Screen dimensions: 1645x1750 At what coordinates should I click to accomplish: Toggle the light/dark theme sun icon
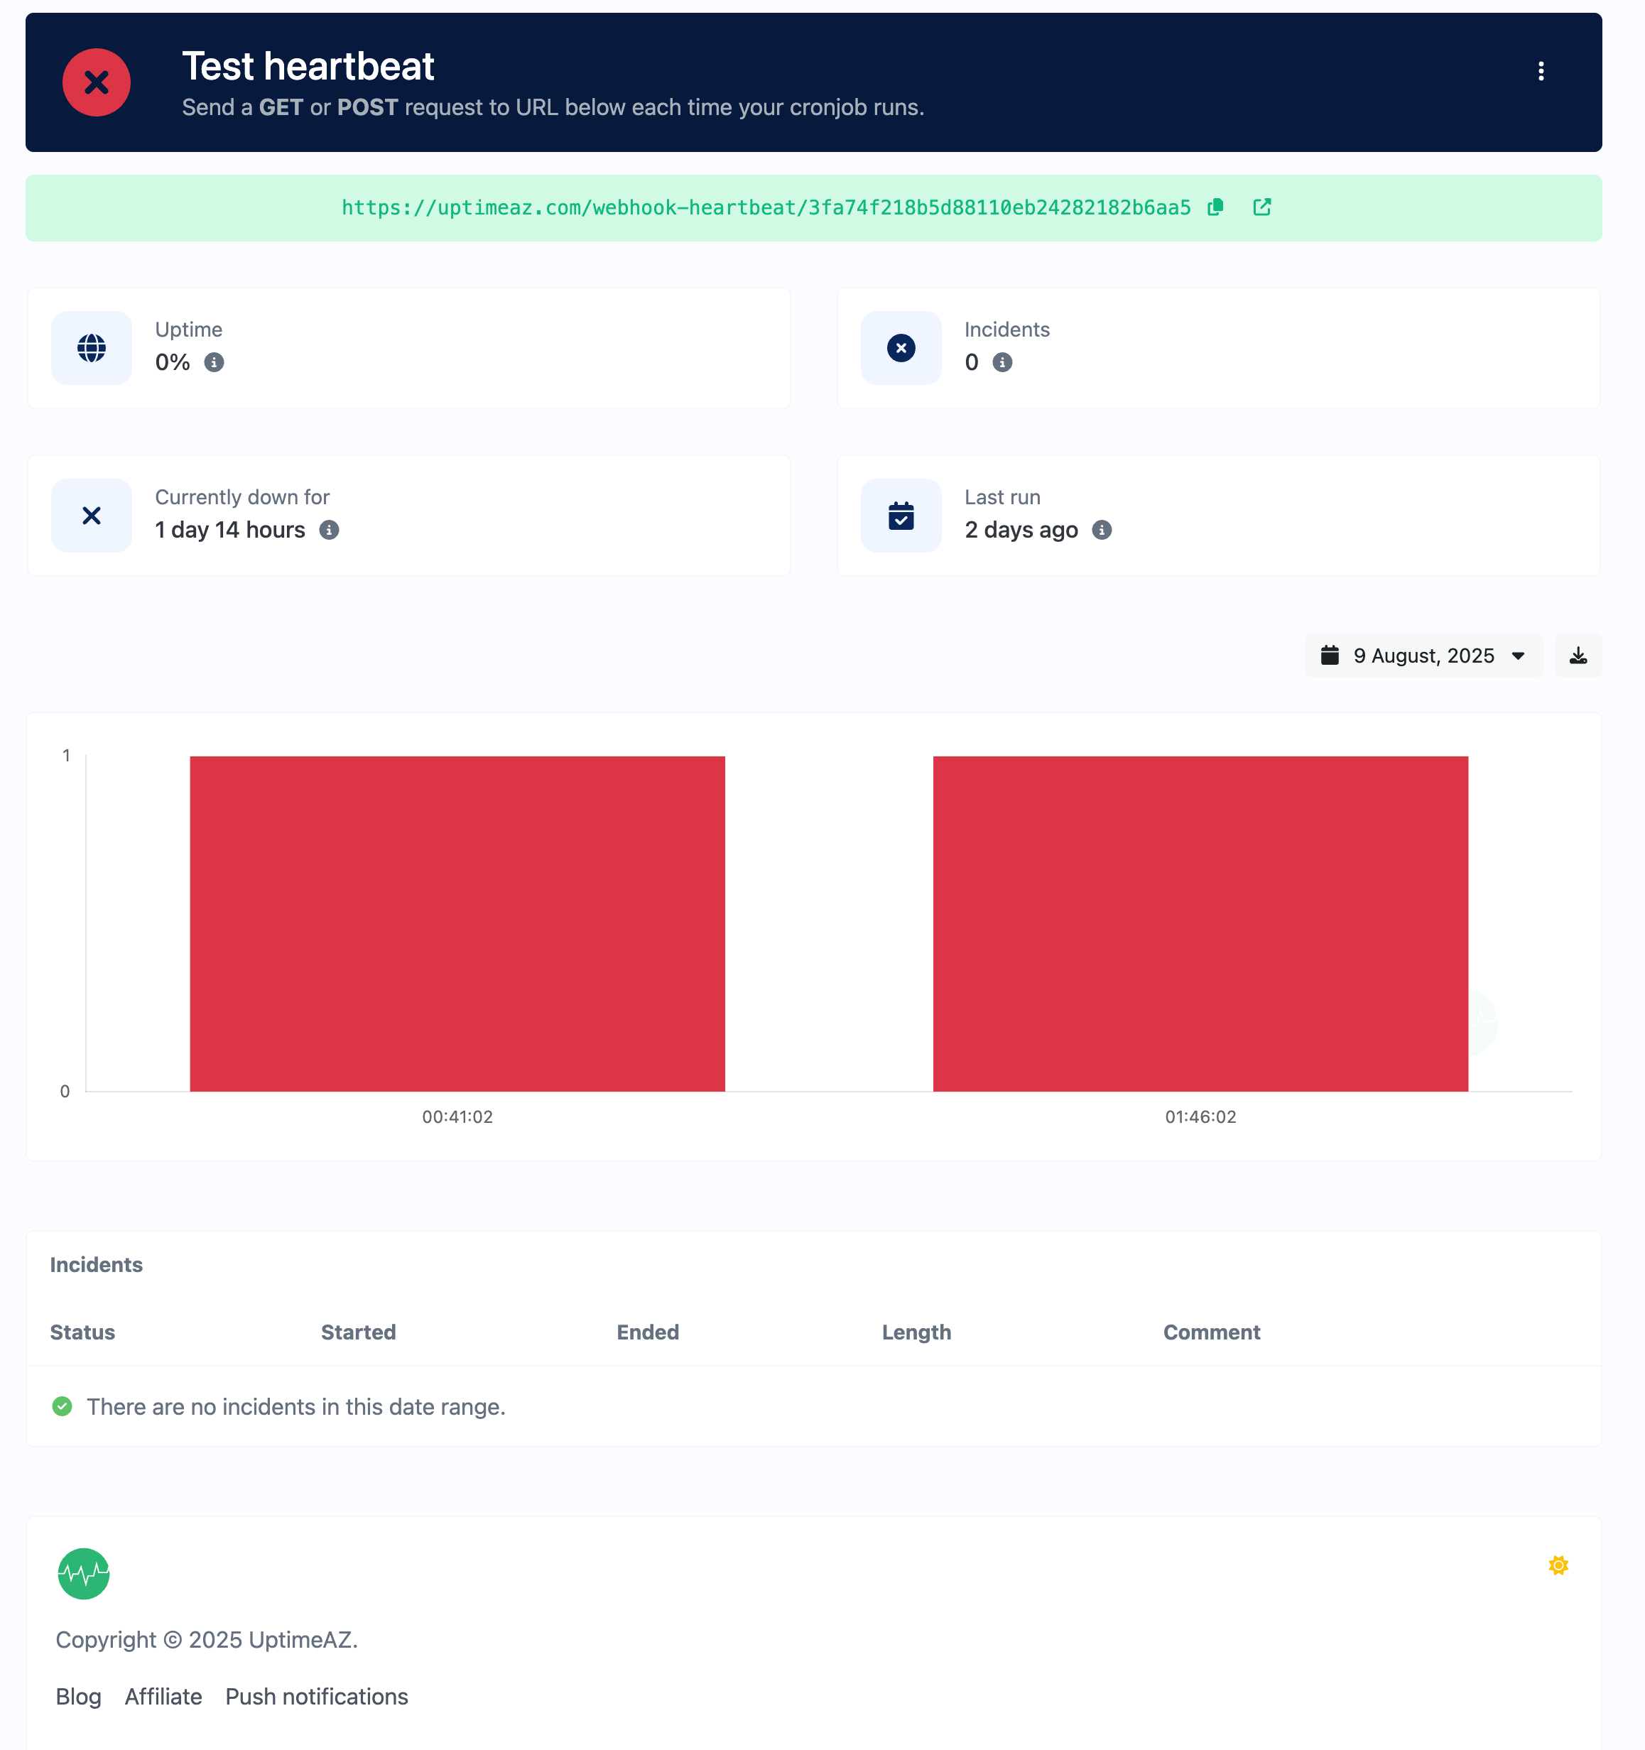[1558, 1566]
